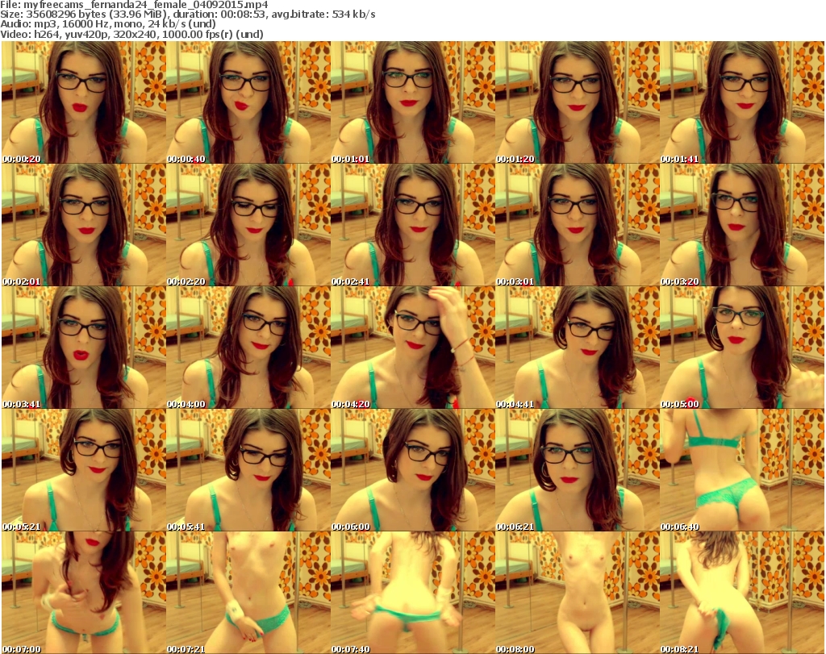Select the 00:03:41 frame
The width and height of the screenshot is (826, 654).
click(84, 348)
